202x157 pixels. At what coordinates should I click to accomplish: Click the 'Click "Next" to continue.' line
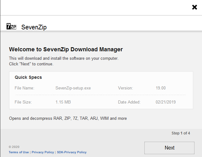(31, 64)
